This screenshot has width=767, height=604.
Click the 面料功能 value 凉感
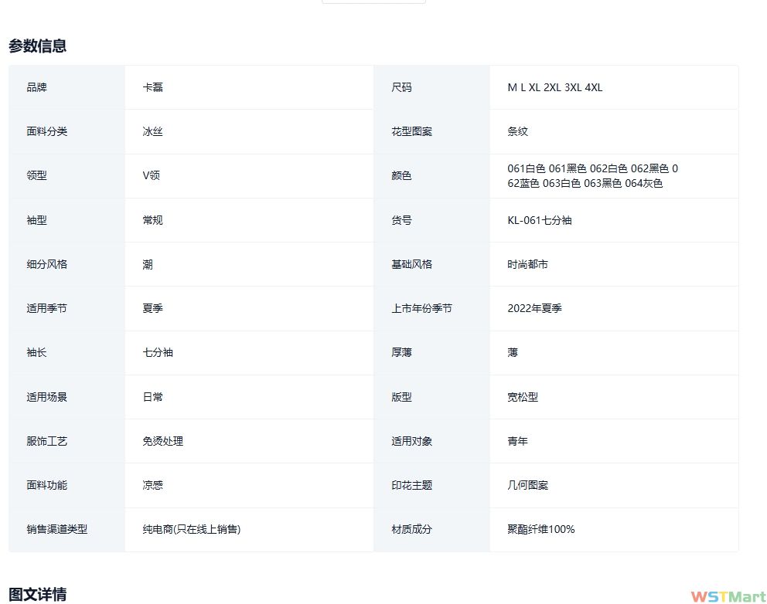pos(152,485)
